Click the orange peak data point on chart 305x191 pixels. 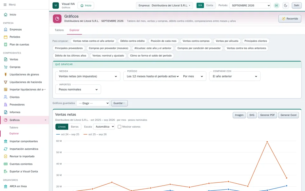[x=267, y=142]
